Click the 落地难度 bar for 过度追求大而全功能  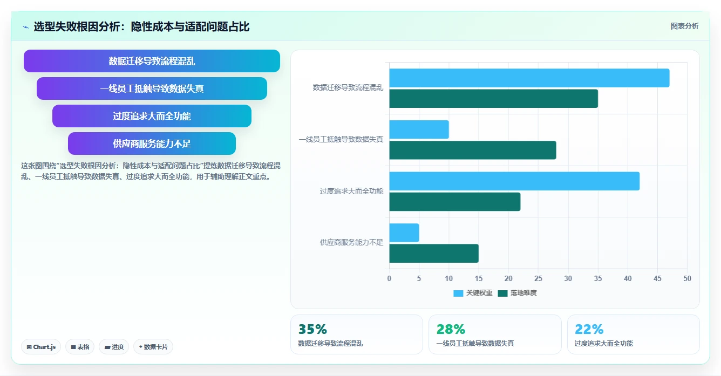pos(455,202)
